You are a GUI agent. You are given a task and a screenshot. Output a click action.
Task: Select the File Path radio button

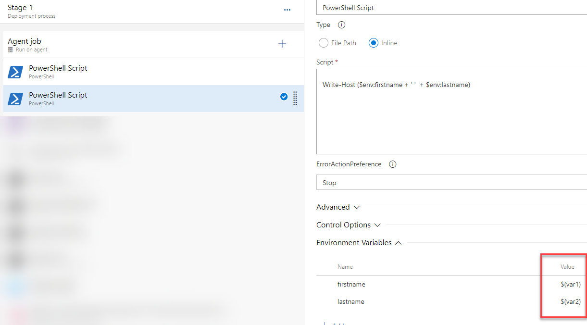click(324, 43)
